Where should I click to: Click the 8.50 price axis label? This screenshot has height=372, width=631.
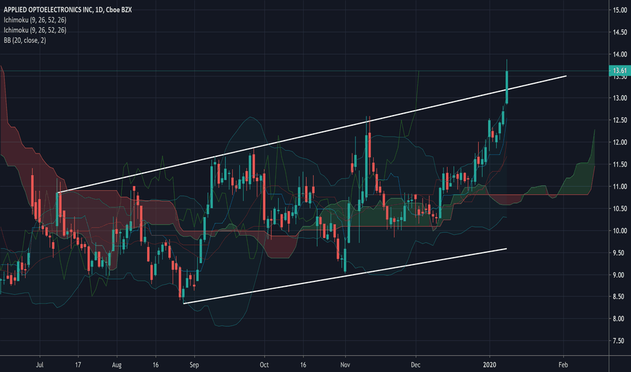point(619,297)
